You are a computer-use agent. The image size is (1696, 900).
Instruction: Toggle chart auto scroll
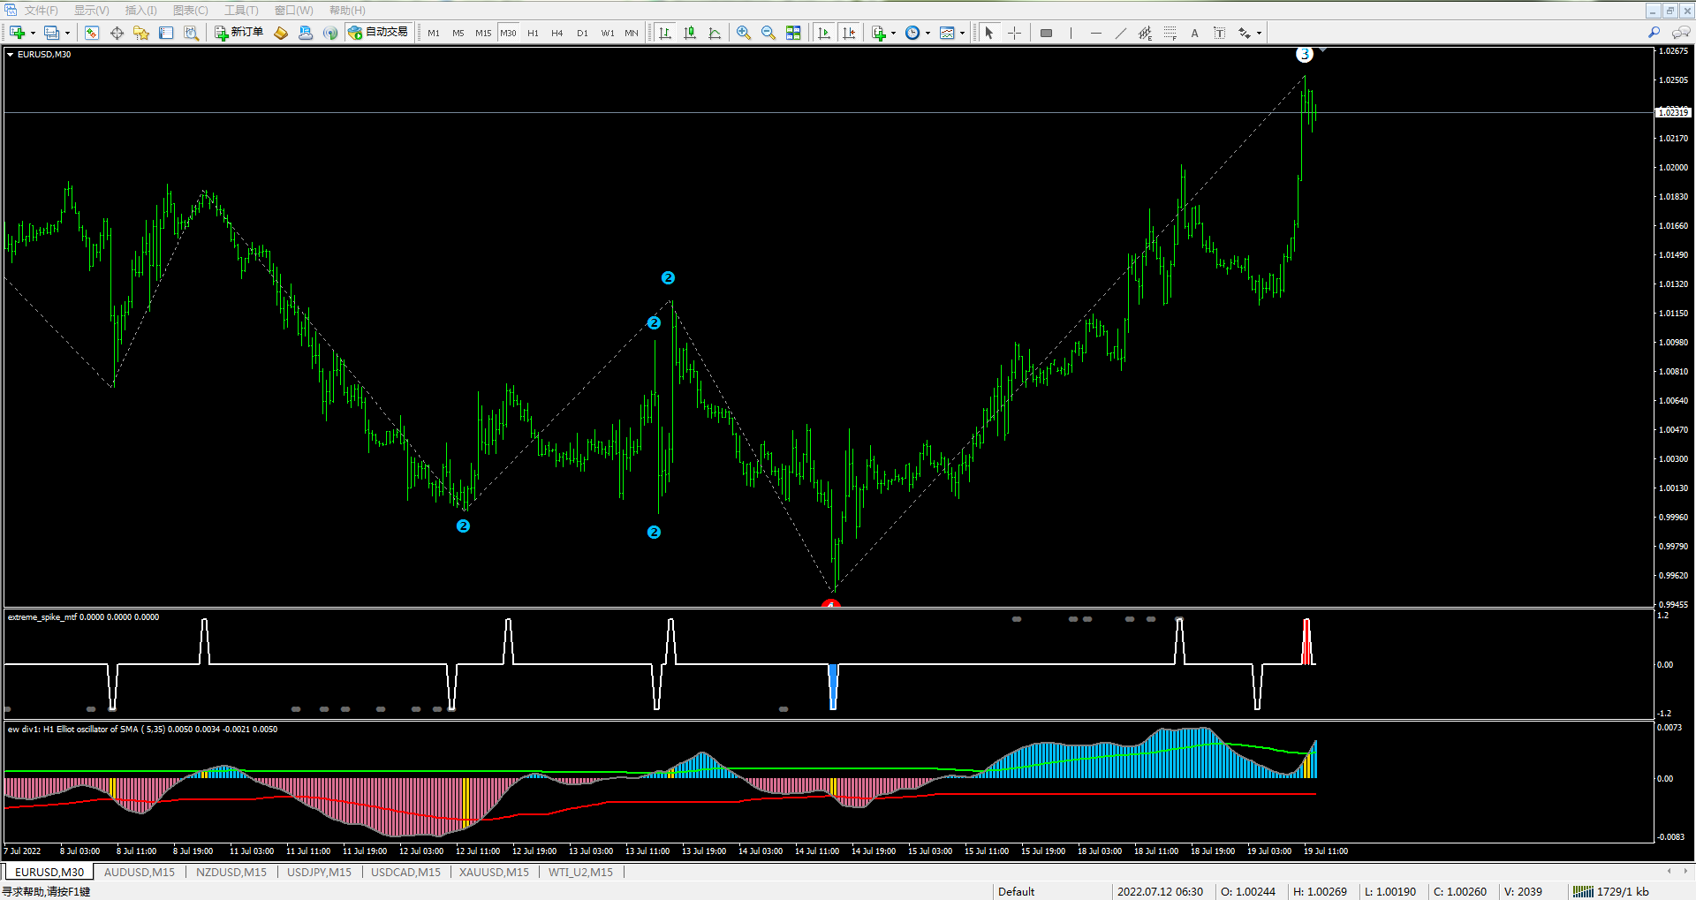[824, 33]
